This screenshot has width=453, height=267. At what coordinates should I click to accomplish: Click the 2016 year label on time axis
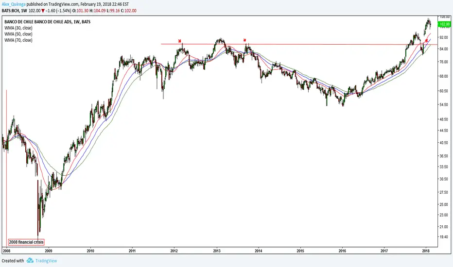point(342,251)
